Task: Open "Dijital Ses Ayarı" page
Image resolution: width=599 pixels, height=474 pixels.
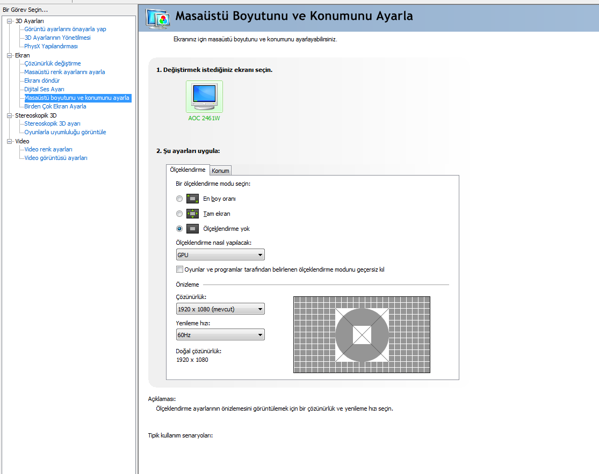Action: click(x=44, y=89)
